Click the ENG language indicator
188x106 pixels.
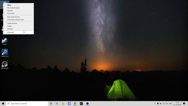point(170,103)
